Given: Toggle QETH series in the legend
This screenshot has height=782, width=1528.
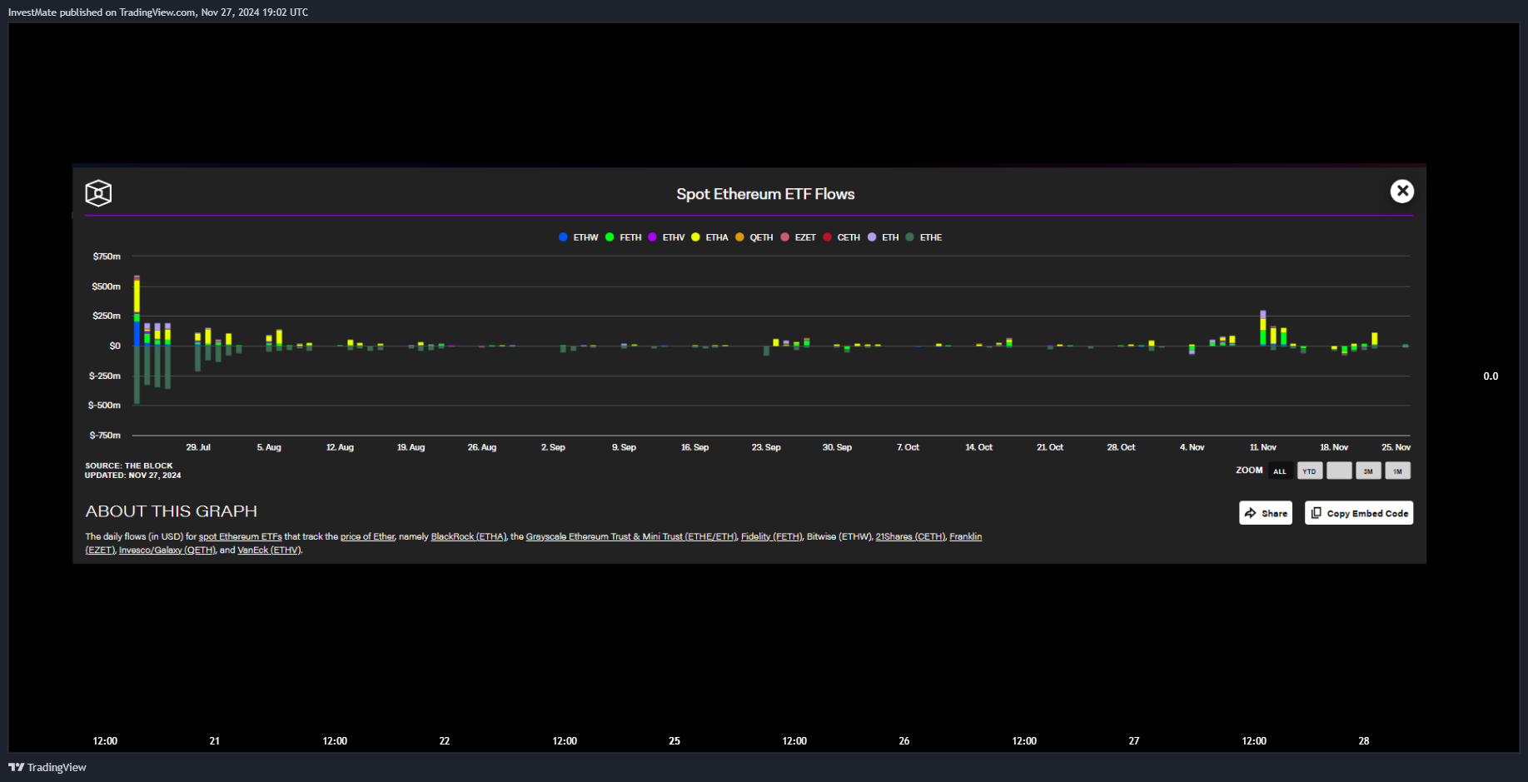Looking at the screenshot, I should pyautogui.click(x=754, y=237).
